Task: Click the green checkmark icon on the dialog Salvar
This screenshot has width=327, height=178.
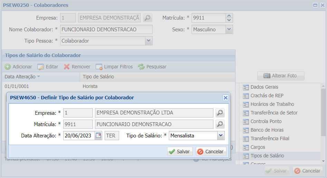Action: click(x=172, y=152)
